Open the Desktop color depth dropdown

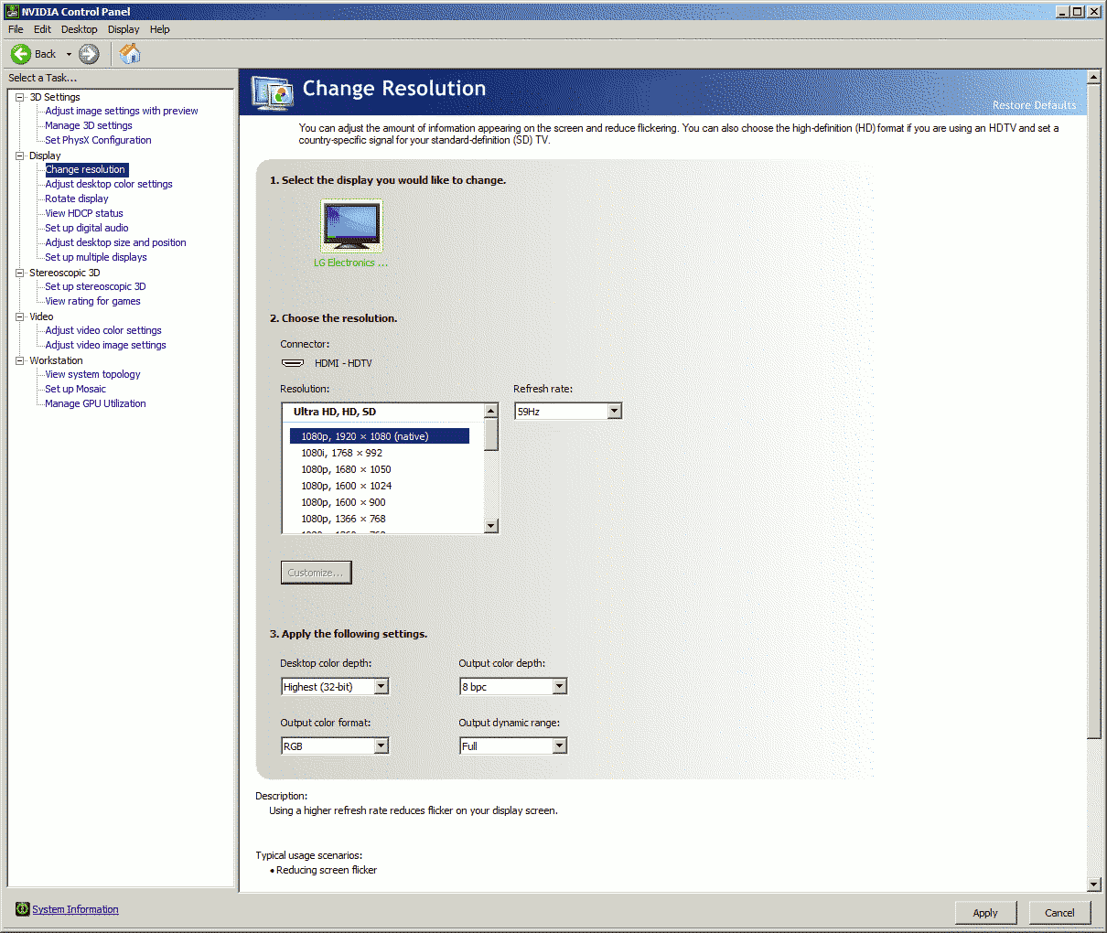click(335, 687)
